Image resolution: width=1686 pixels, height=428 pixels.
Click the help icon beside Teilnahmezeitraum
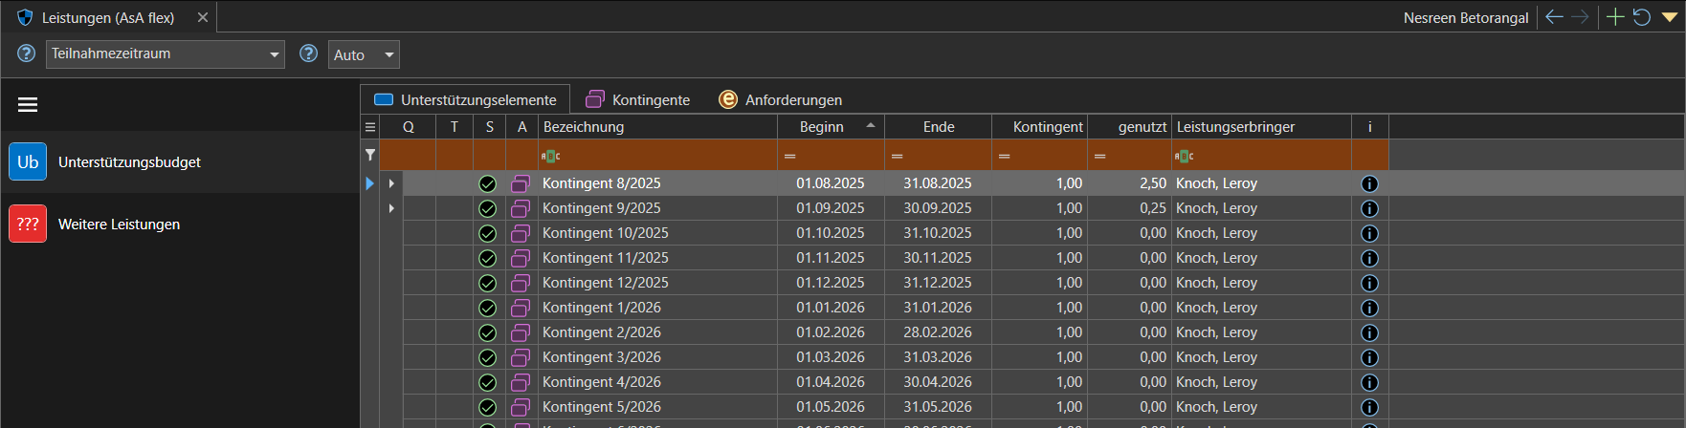click(26, 53)
